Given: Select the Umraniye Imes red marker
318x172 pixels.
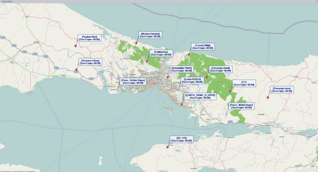Looking at the screenshot, I should pyautogui.click(x=268, y=97).
